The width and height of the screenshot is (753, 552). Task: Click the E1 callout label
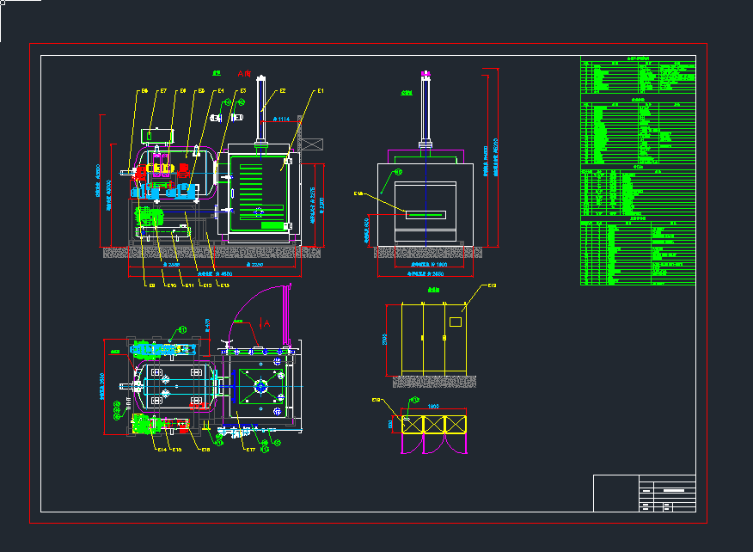point(320,90)
